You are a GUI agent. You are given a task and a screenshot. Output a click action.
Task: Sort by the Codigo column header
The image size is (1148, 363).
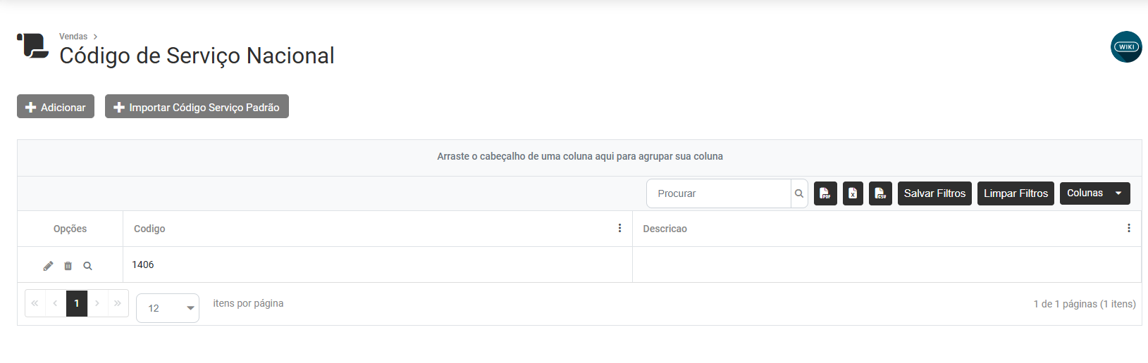pos(149,229)
